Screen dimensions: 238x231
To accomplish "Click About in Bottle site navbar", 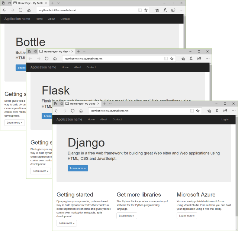I will (x=52, y=19).
